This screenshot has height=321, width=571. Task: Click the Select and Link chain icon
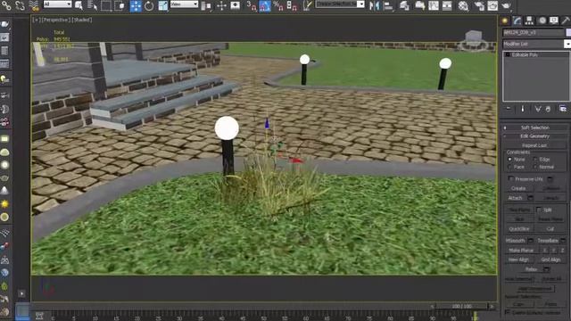(6, 5)
